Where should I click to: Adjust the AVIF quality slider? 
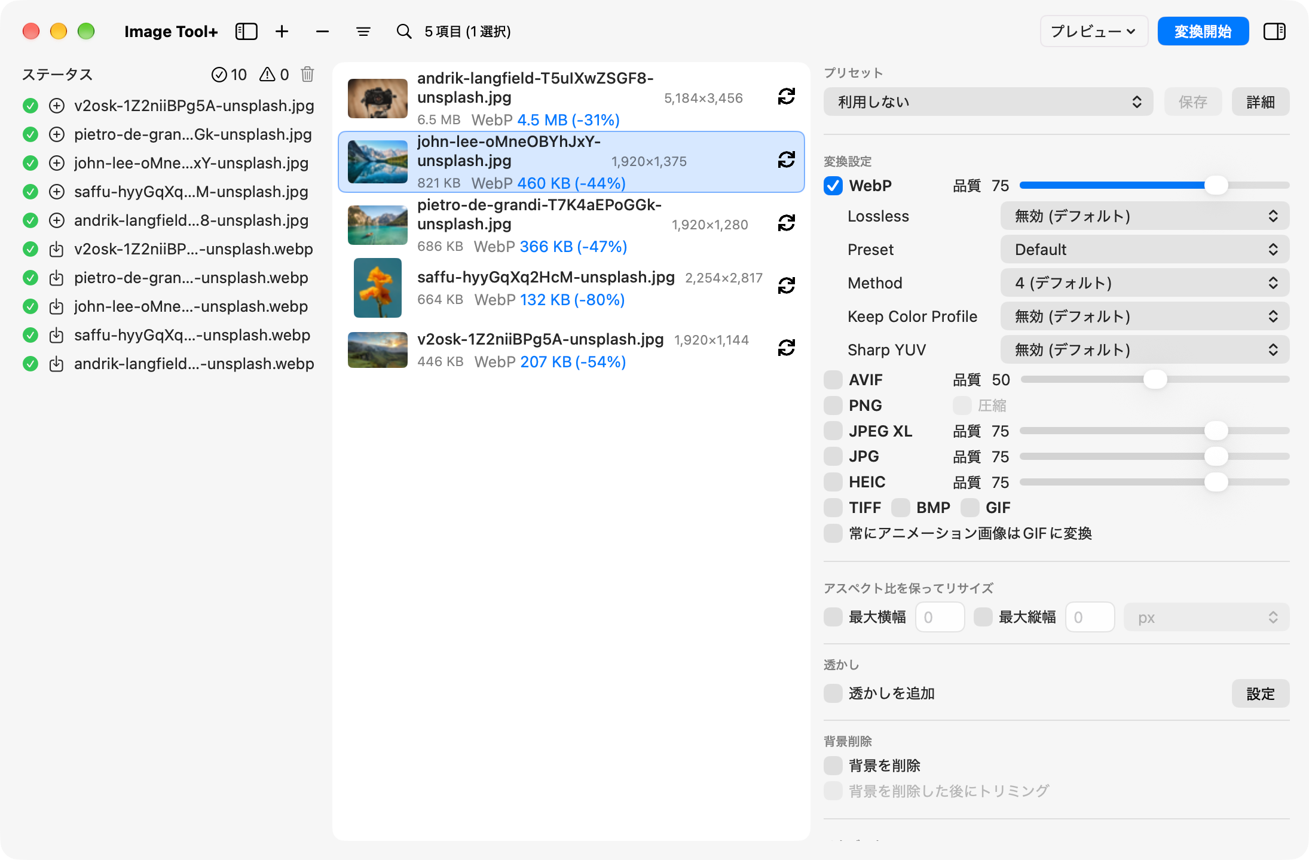pyautogui.click(x=1155, y=380)
